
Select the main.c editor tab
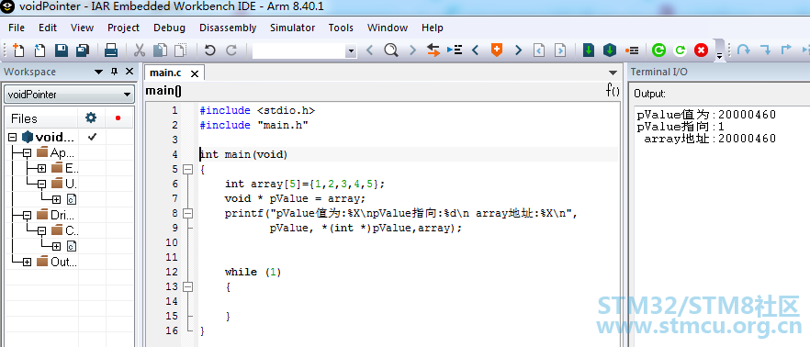[165, 73]
